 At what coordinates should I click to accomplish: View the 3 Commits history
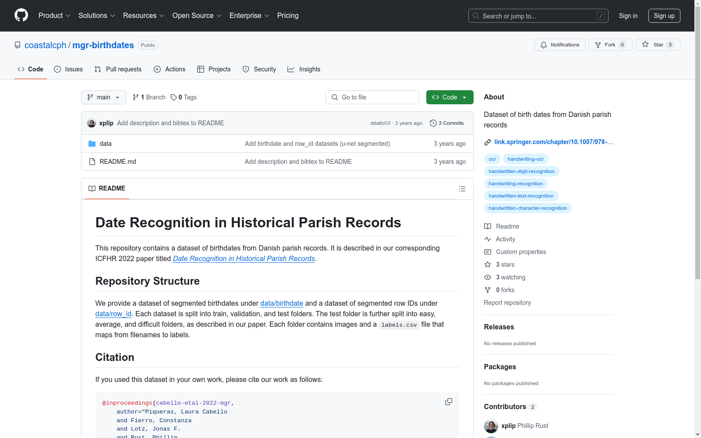(x=447, y=123)
